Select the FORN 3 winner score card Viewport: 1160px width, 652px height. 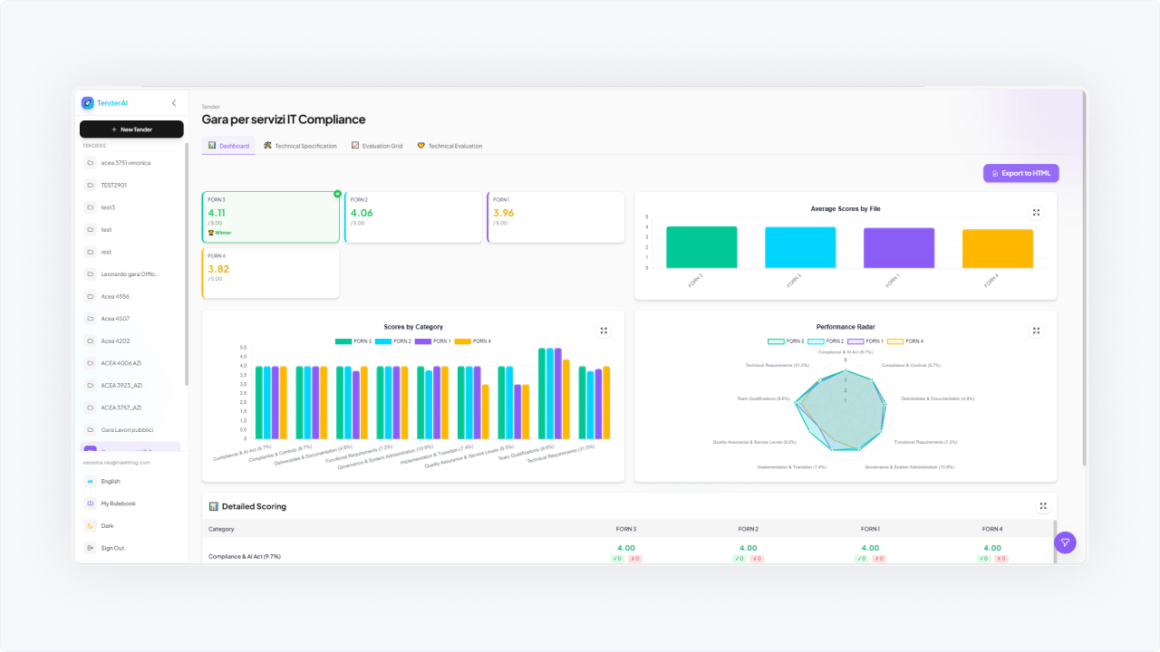click(x=270, y=217)
